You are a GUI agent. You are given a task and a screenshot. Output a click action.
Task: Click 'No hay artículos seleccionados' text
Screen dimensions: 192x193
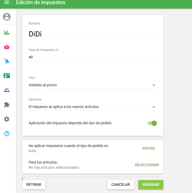tap(54, 167)
